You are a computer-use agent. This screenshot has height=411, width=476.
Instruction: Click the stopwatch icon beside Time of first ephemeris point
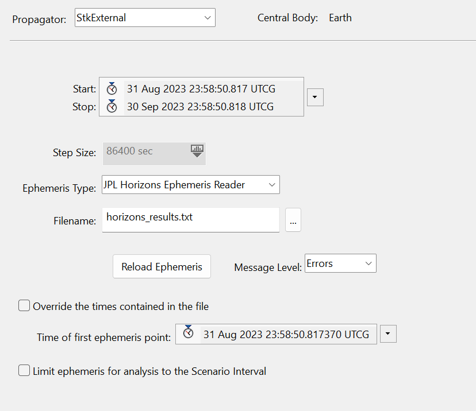coord(189,334)
